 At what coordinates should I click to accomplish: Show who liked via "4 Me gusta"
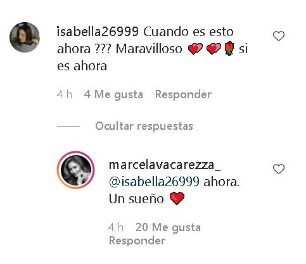pyautogui.click(x=113, y=94)
